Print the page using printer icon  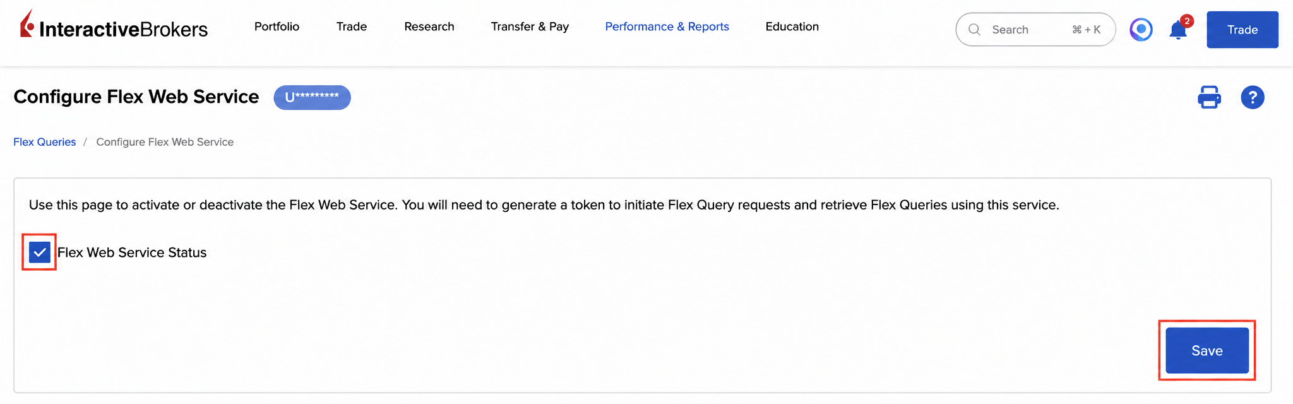tap(1209, 97)
